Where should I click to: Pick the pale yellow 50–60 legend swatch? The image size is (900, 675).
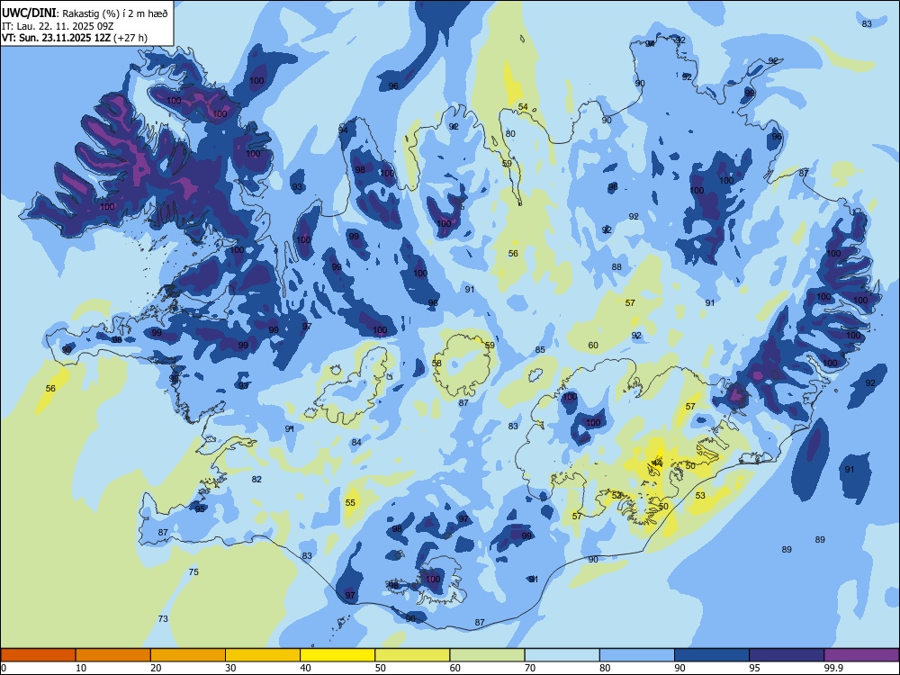[x=412, y=655]
